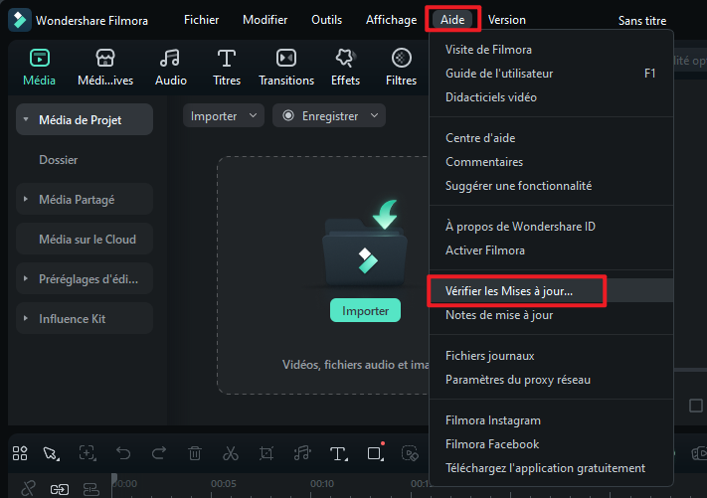Click the music notes audio icon

click(302, 453)
